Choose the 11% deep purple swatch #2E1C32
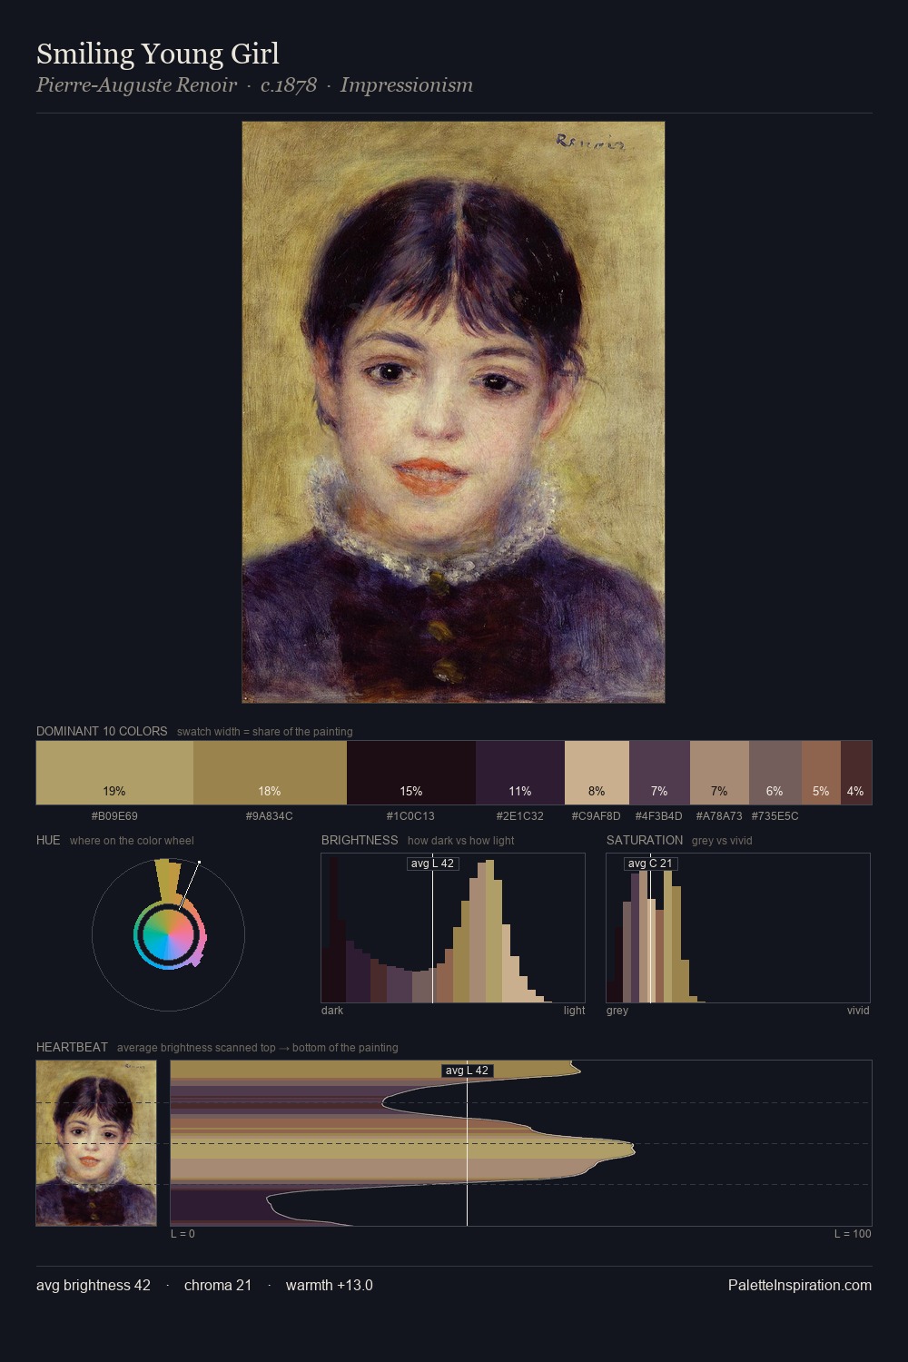 coord(520,773)
